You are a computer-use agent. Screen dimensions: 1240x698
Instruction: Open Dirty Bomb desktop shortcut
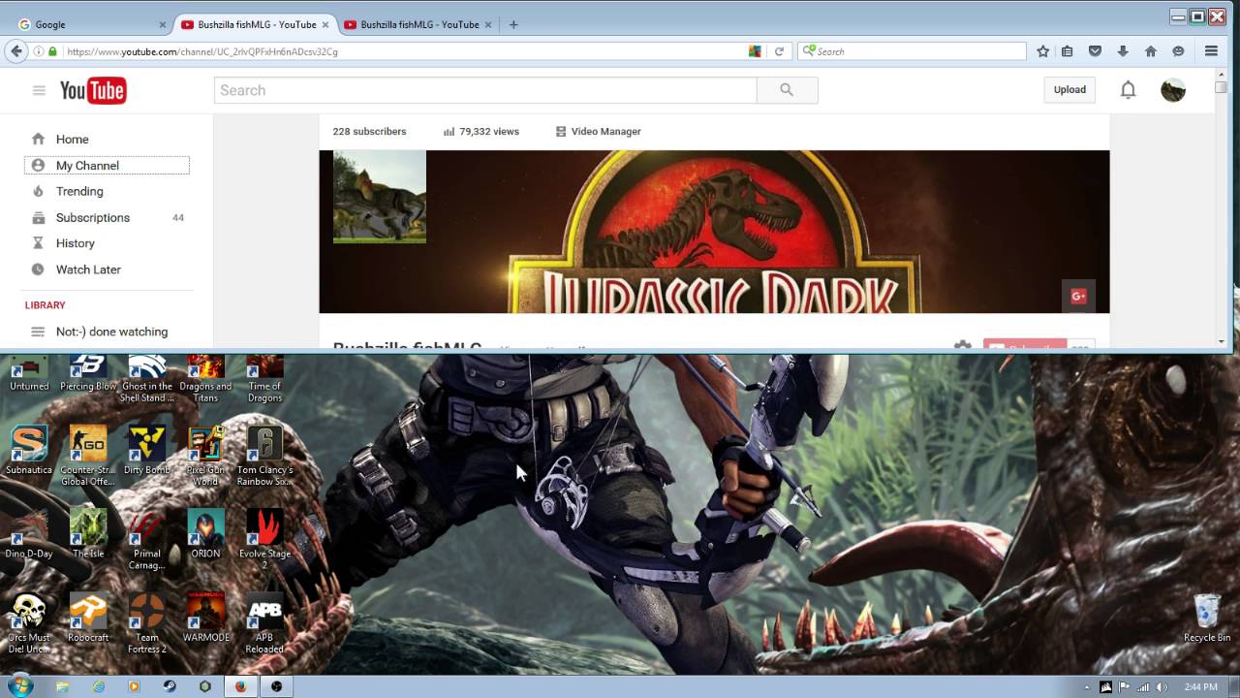pos(146,451)
